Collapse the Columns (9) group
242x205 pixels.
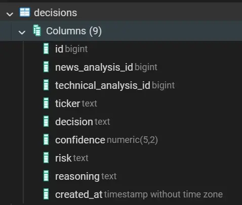(x=22, y=32)
